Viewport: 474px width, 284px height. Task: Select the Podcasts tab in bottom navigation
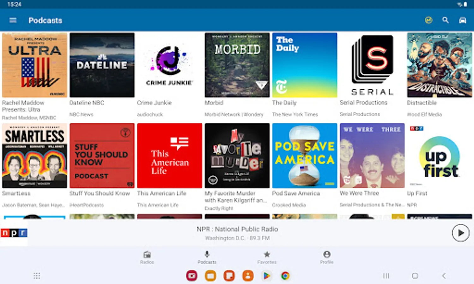[x=207, y=257]
